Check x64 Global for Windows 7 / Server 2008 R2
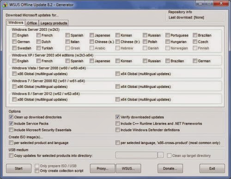 click(x=117, y=87)
